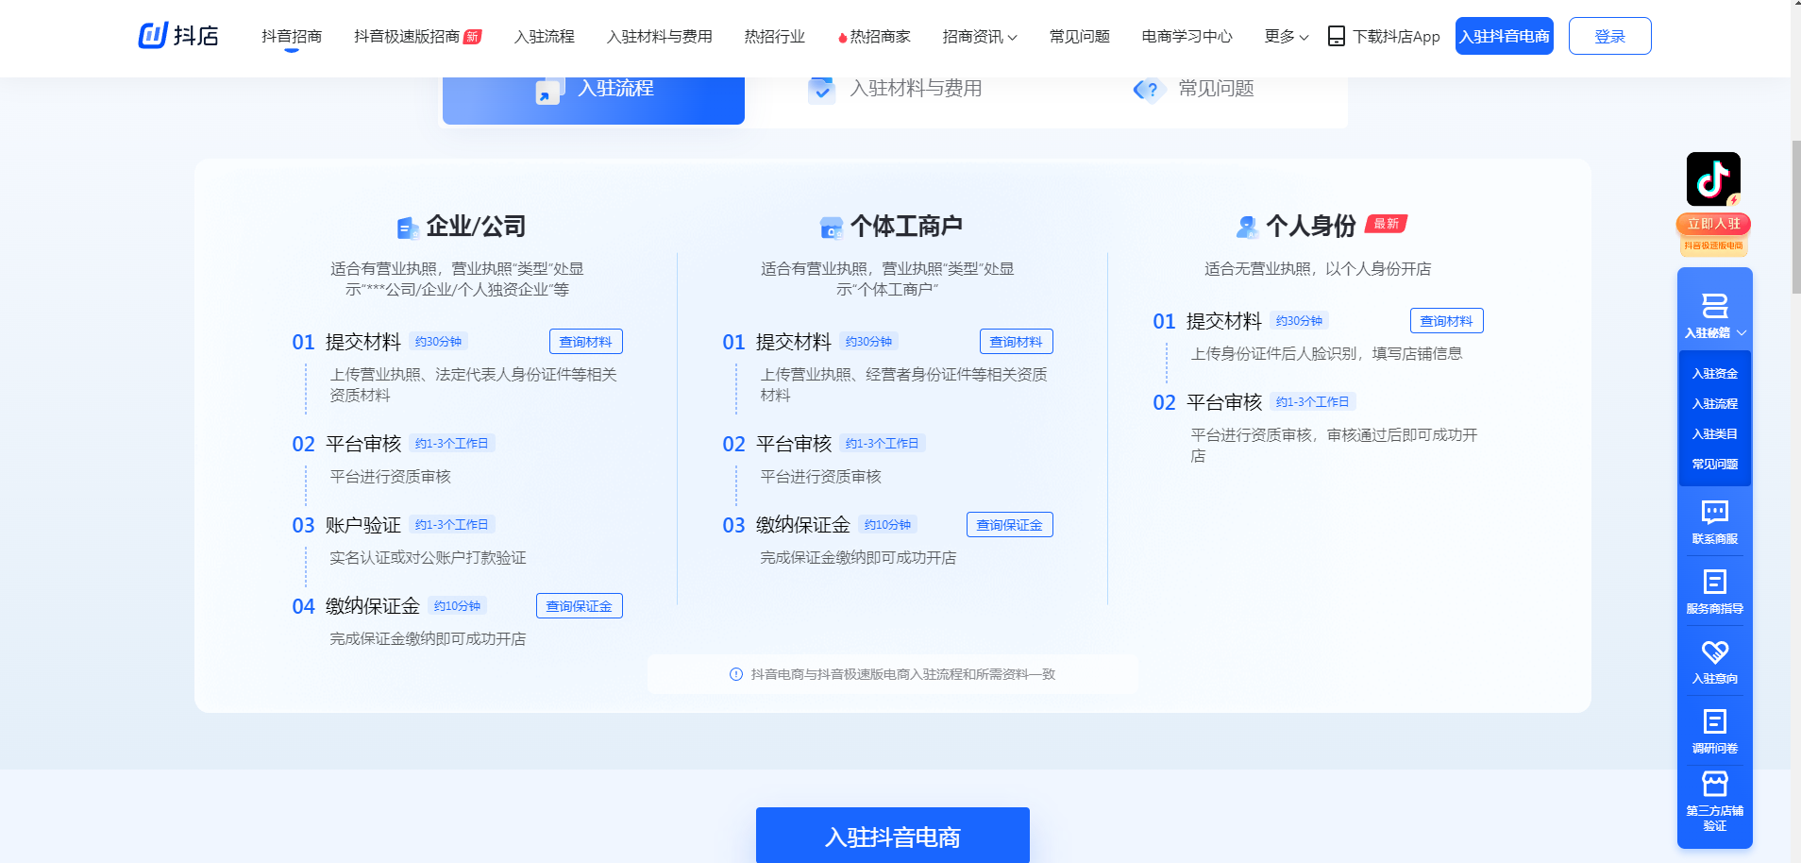Click the 下载抖店App phone icon
This screenshot has height=863, width=1801.
(x=1336, y=36)
